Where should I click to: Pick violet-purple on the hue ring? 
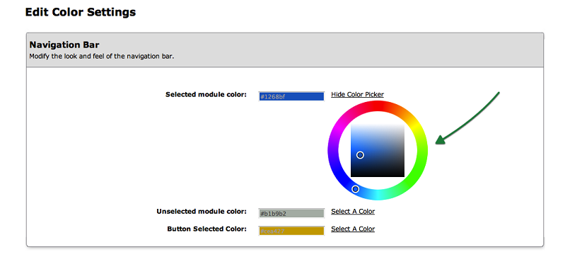tap(333, 150)
